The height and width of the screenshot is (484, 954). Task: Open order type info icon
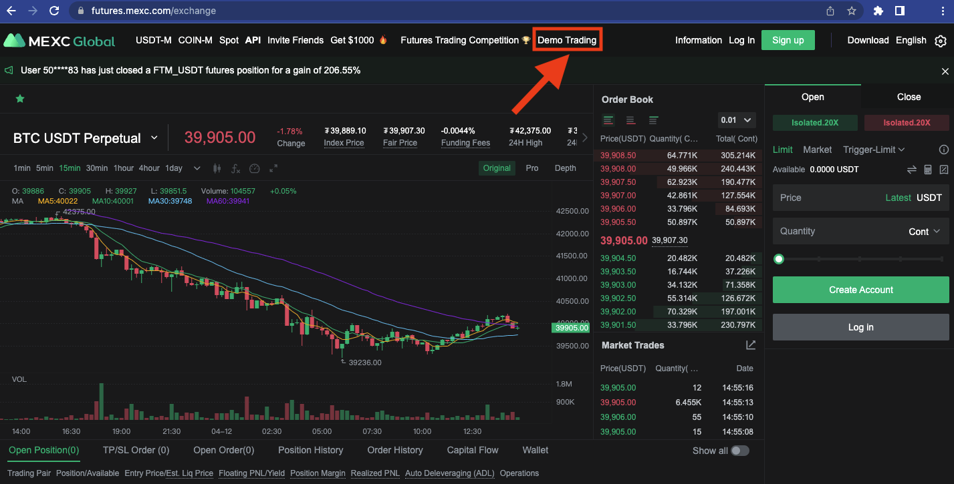(x=944, y=150)
